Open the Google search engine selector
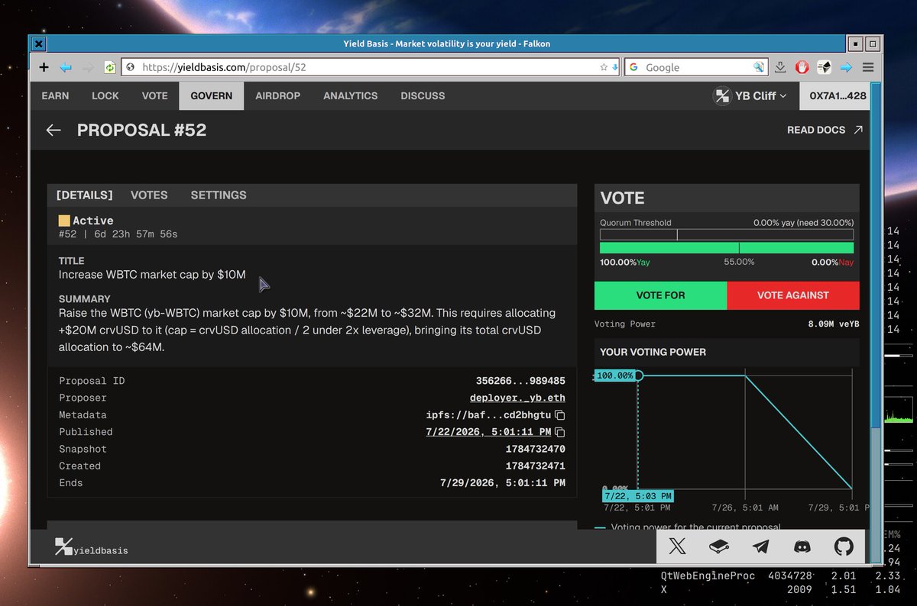 click(634, 67)
